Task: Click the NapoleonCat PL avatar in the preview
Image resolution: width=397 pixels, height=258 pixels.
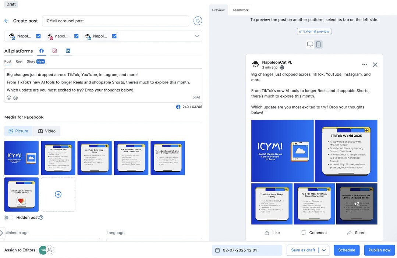Action: 255,64
